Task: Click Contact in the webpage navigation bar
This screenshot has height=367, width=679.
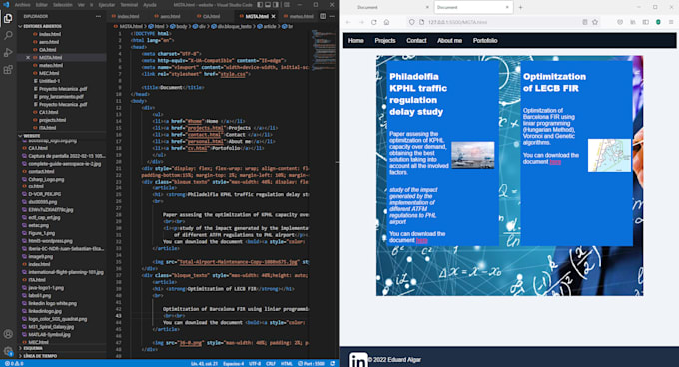Action: 416,41
